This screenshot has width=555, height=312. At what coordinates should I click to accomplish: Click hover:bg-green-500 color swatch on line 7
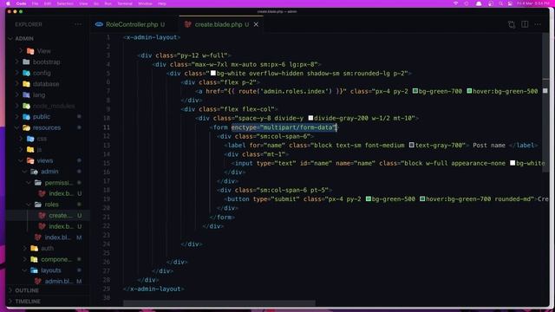[x=469, y=91]
